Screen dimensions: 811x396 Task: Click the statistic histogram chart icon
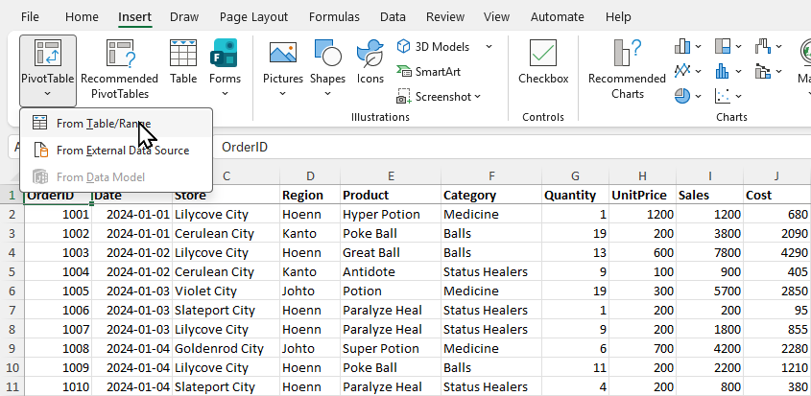pyautogui.click(x=723, y=71)
